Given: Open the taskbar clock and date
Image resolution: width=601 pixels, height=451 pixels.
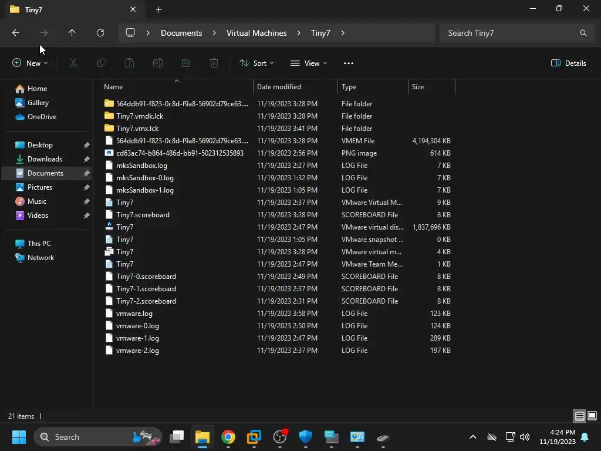Looking at the screenshot, I should pyautogui.click(x=558, y=437).
